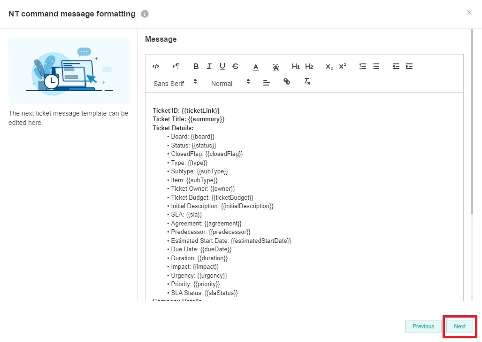Toggle underline formatting
Viewport: 482px width, 342px height.
(222, 66)
